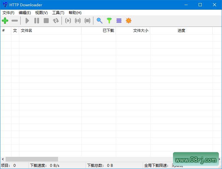Screen dimensions: 222x169
Task: Click the gray minus Remove icon
Action: [x=15, y=21]
